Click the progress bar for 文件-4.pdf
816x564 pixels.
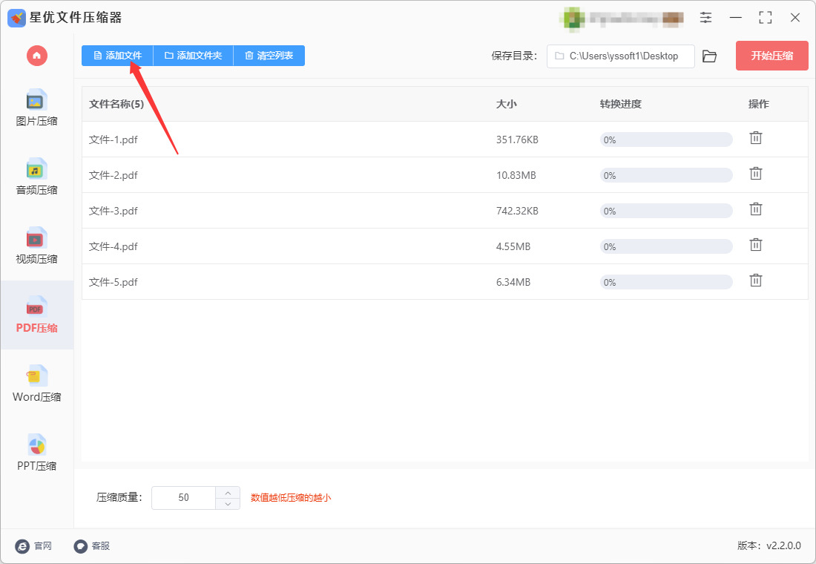[666, 246]
